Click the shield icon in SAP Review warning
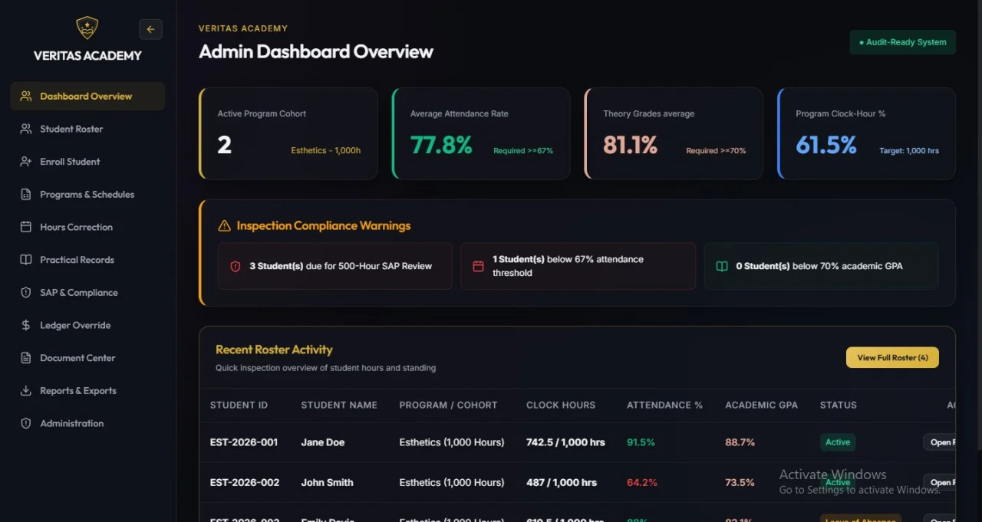This screenshot has width=982, height=522. click(236, 267)
